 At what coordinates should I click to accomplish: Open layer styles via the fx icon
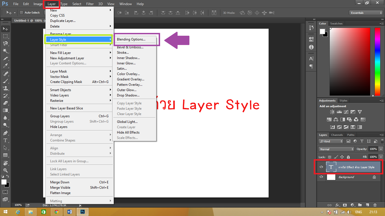pos(338,205)
